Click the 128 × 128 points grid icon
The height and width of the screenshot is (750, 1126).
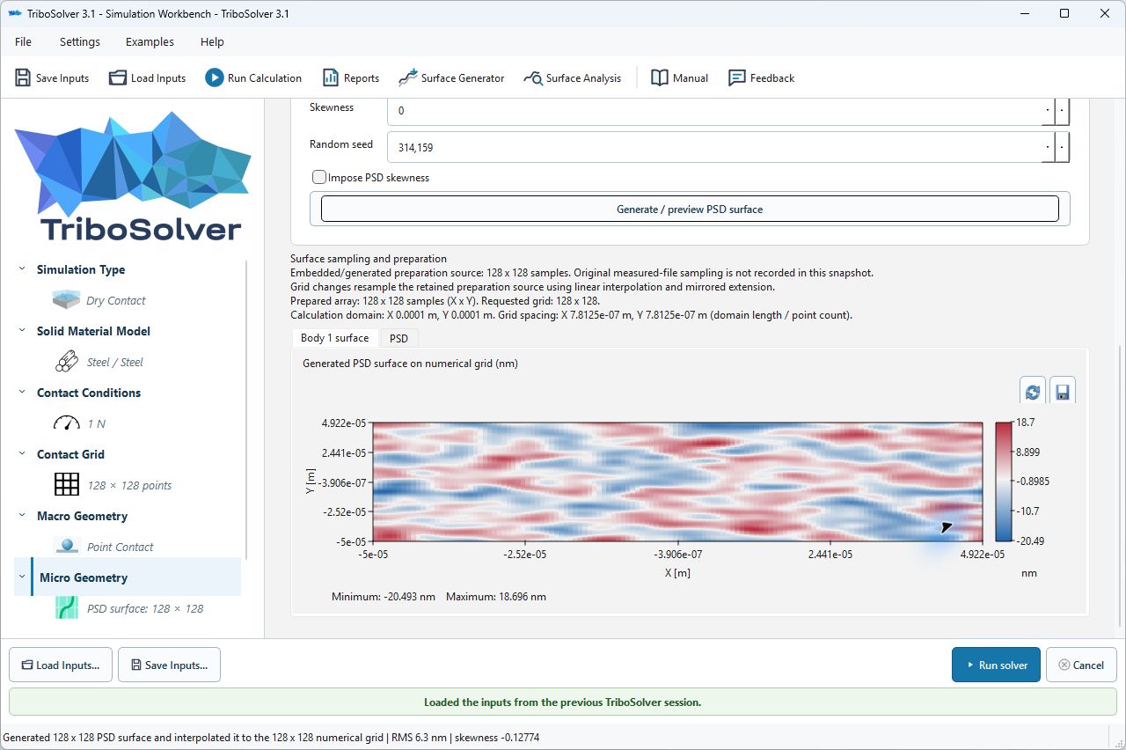(67, 485)
